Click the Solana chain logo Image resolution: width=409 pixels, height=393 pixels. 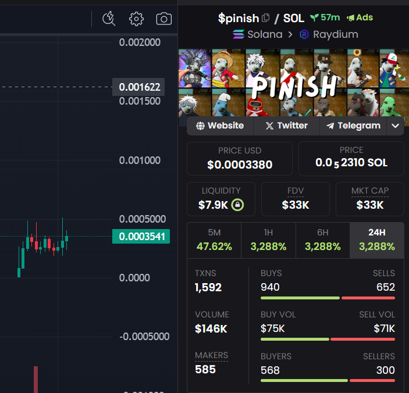tap(239, 34)
